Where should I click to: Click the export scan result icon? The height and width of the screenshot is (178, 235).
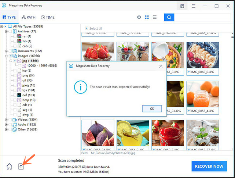(21, 167)
